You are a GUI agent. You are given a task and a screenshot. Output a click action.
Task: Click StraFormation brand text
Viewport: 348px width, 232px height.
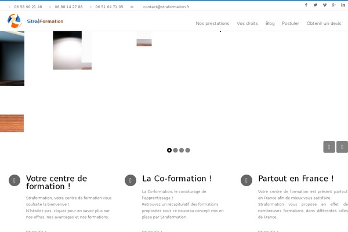(45, 21)
